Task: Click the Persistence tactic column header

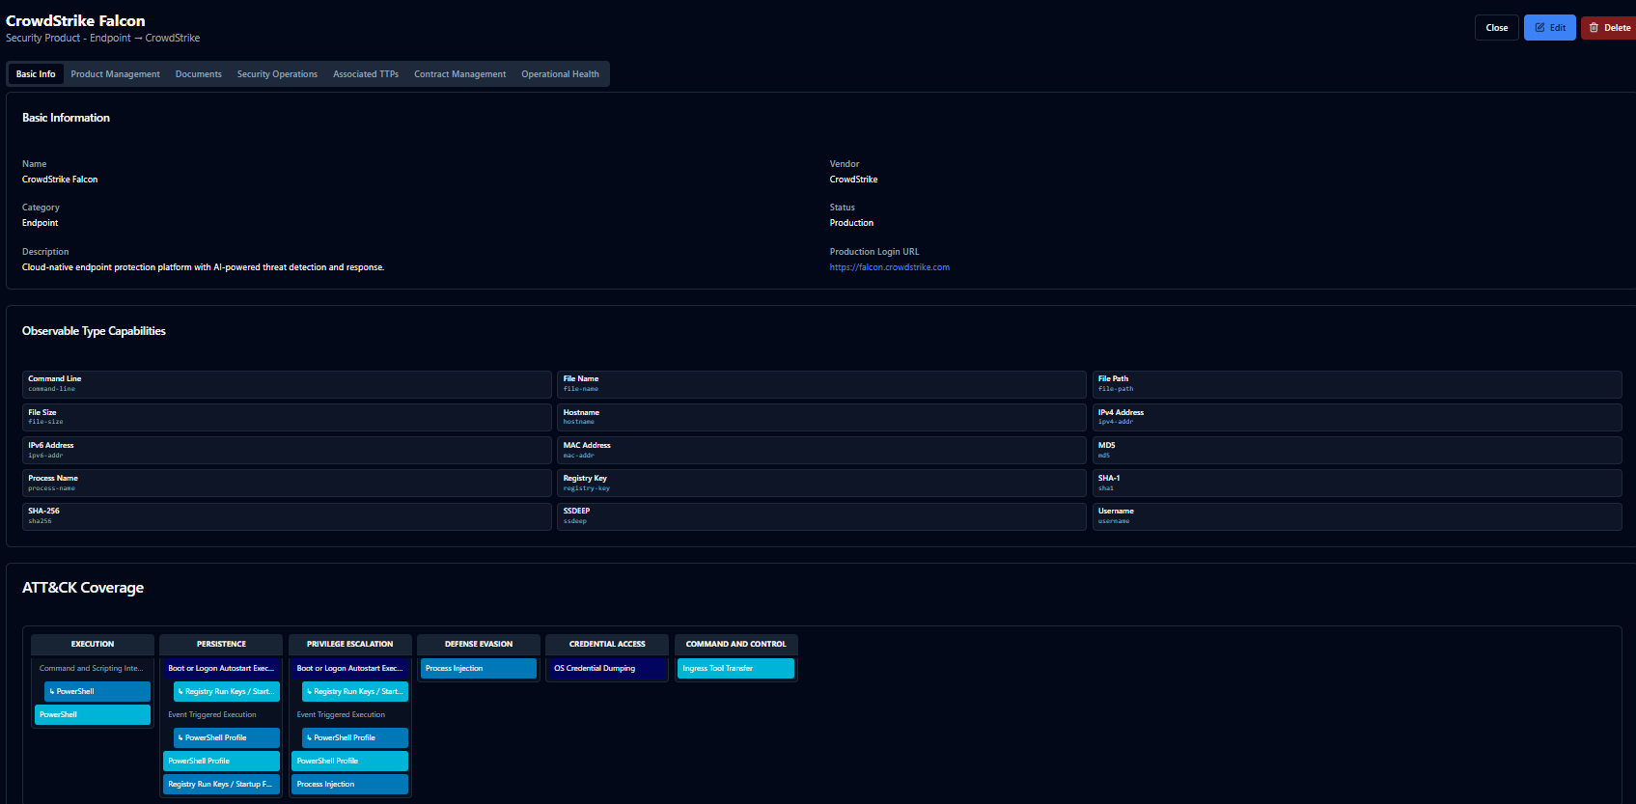Action: pyautogui.click(x=221, y=644)
